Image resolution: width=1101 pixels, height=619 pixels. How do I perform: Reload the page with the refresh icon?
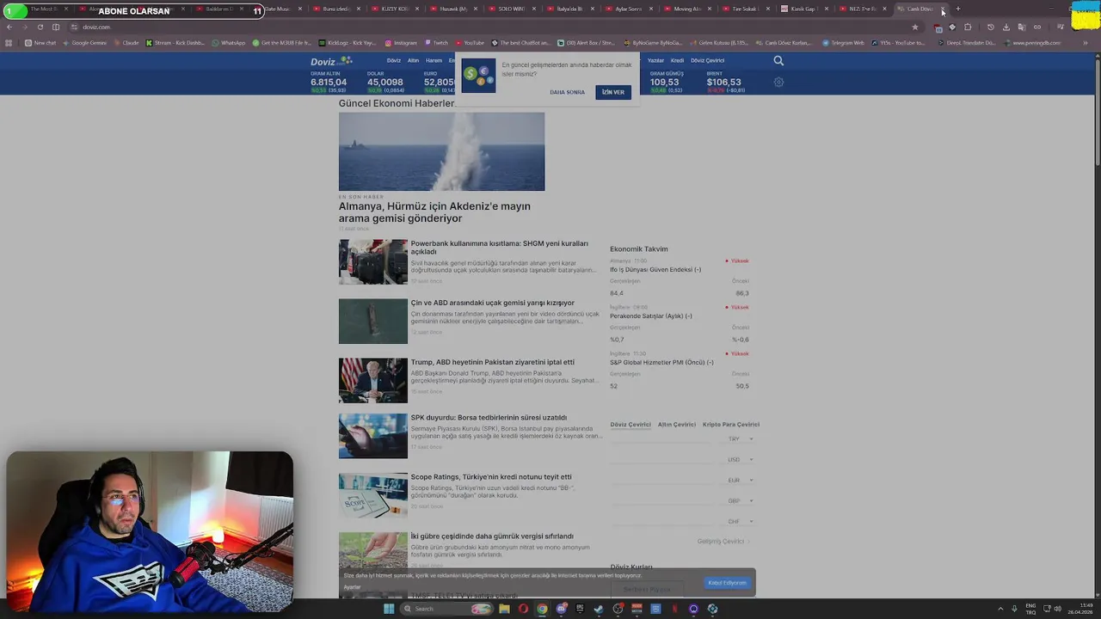coord(40,27)
